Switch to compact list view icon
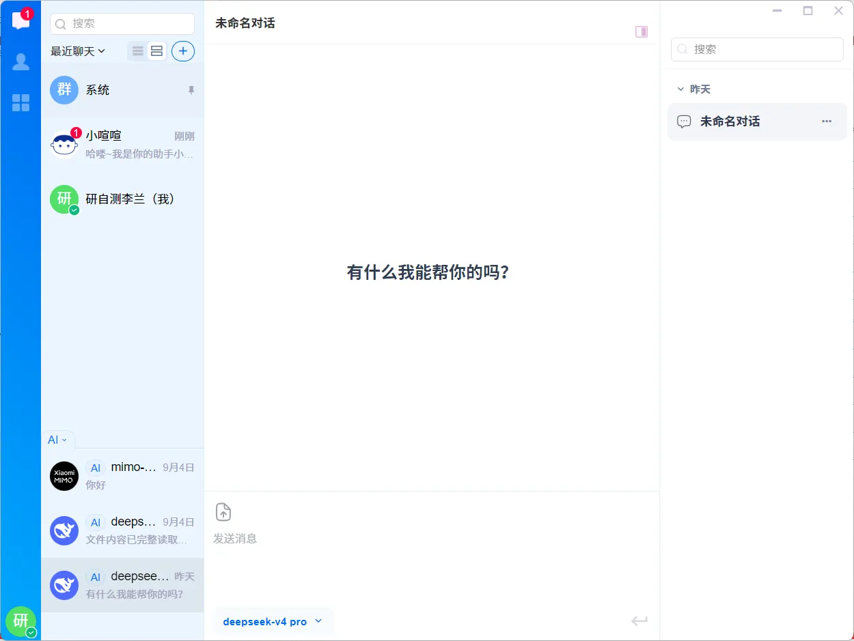This screenshot has width=854, height=641. tap(138, 51)
